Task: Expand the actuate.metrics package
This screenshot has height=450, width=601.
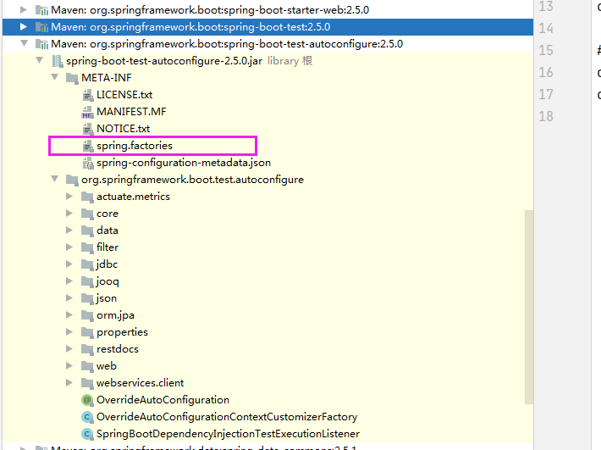Action: (x=69, y=197)
